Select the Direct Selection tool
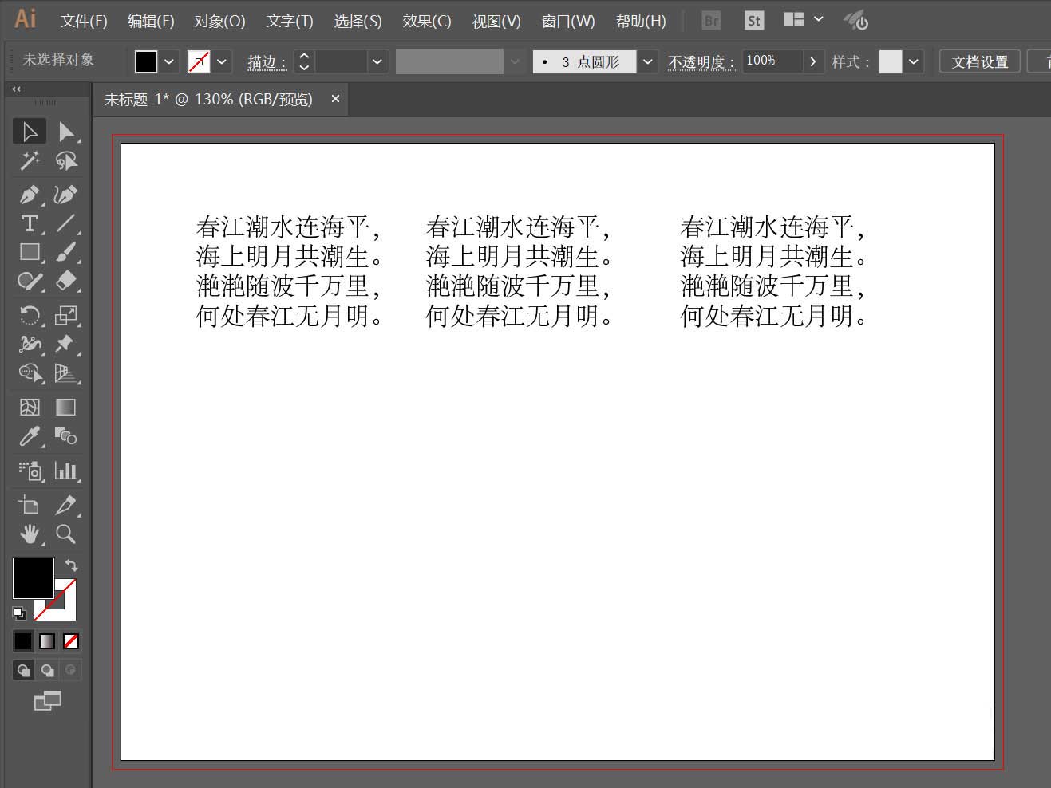The image size is (1051, 788). click(66, 132)
